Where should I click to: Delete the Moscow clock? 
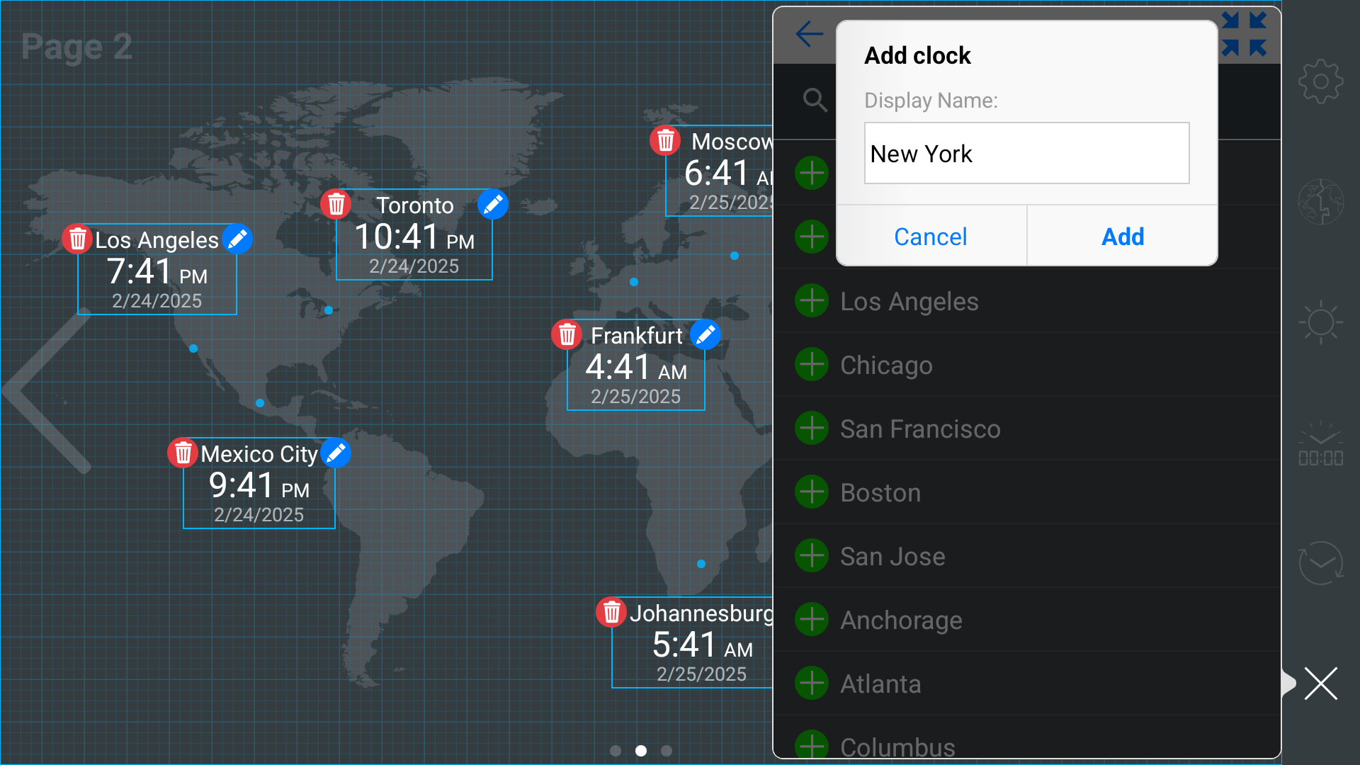pyautogui.click(x=665, y=140)
